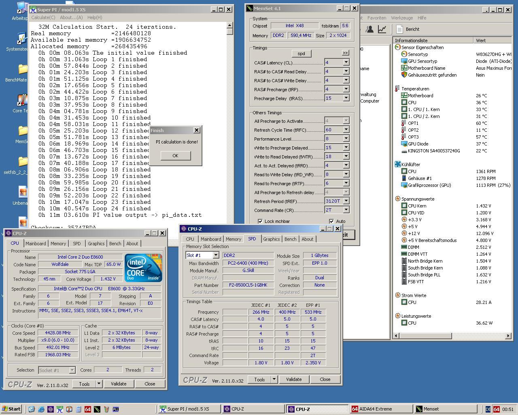
Task: Click the Super PI quick launch icon
Action: tap(59, 409)
